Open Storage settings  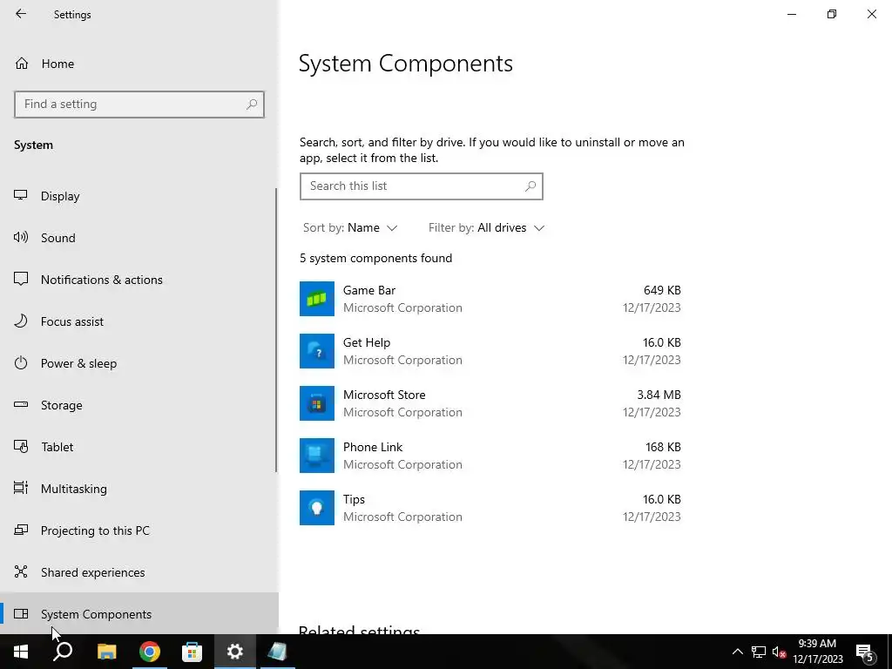[x=139, y=405]
